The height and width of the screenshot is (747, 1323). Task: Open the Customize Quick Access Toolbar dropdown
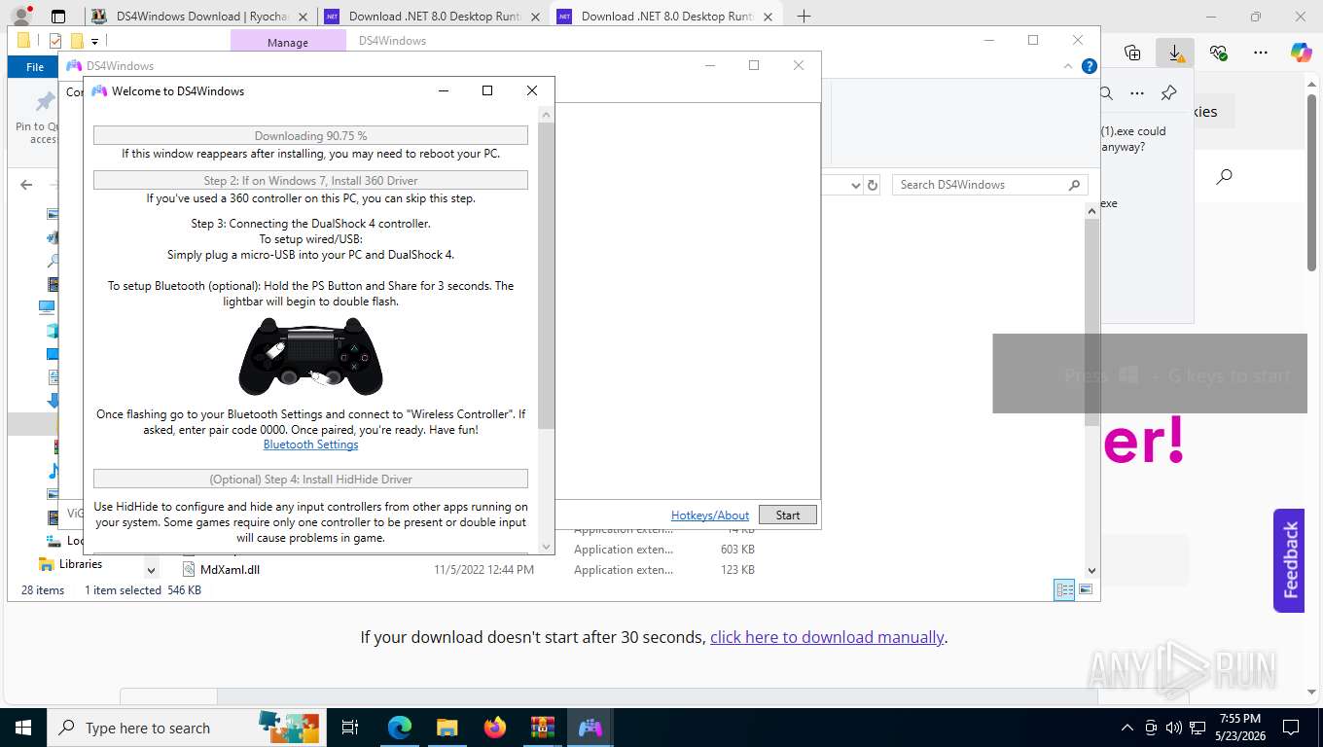point(94,41)
